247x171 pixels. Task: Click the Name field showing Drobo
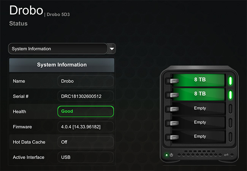85,81
